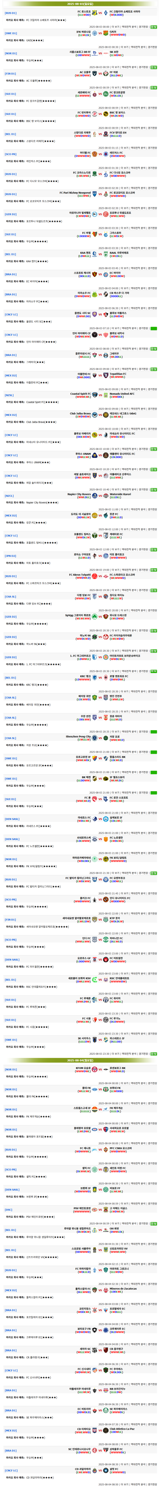Click the Nomads United AFC crest
159x1487 pixels.
pyautogui.click(x=106, y=395)
